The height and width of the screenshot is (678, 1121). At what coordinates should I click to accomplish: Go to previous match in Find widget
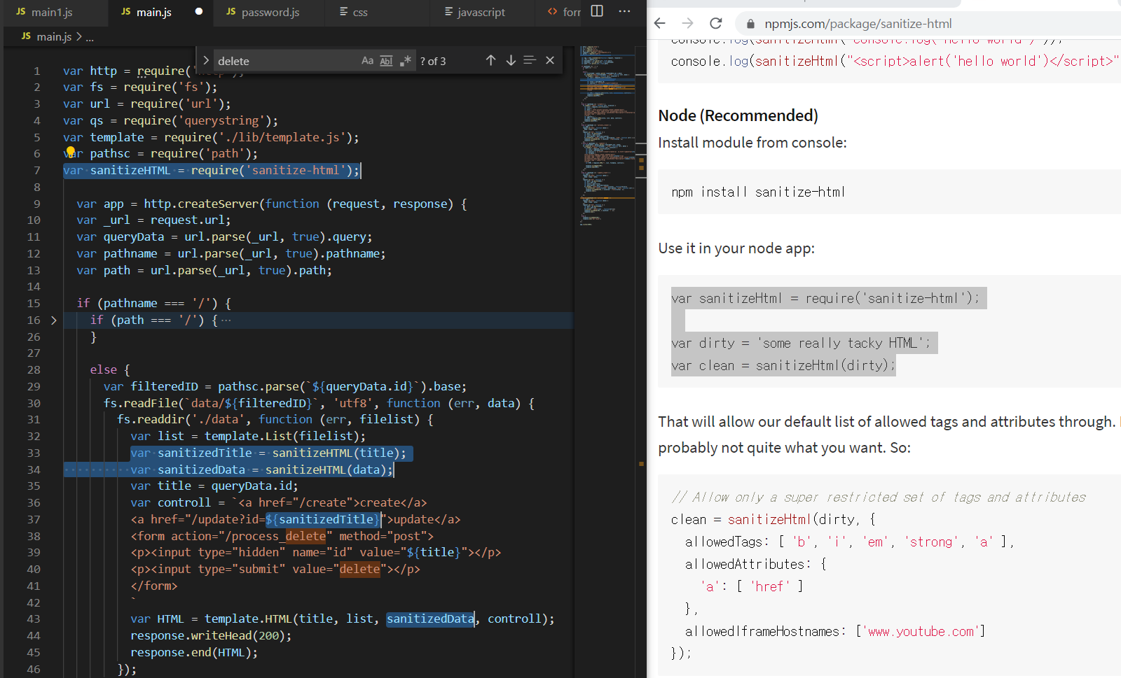(490, 61)
